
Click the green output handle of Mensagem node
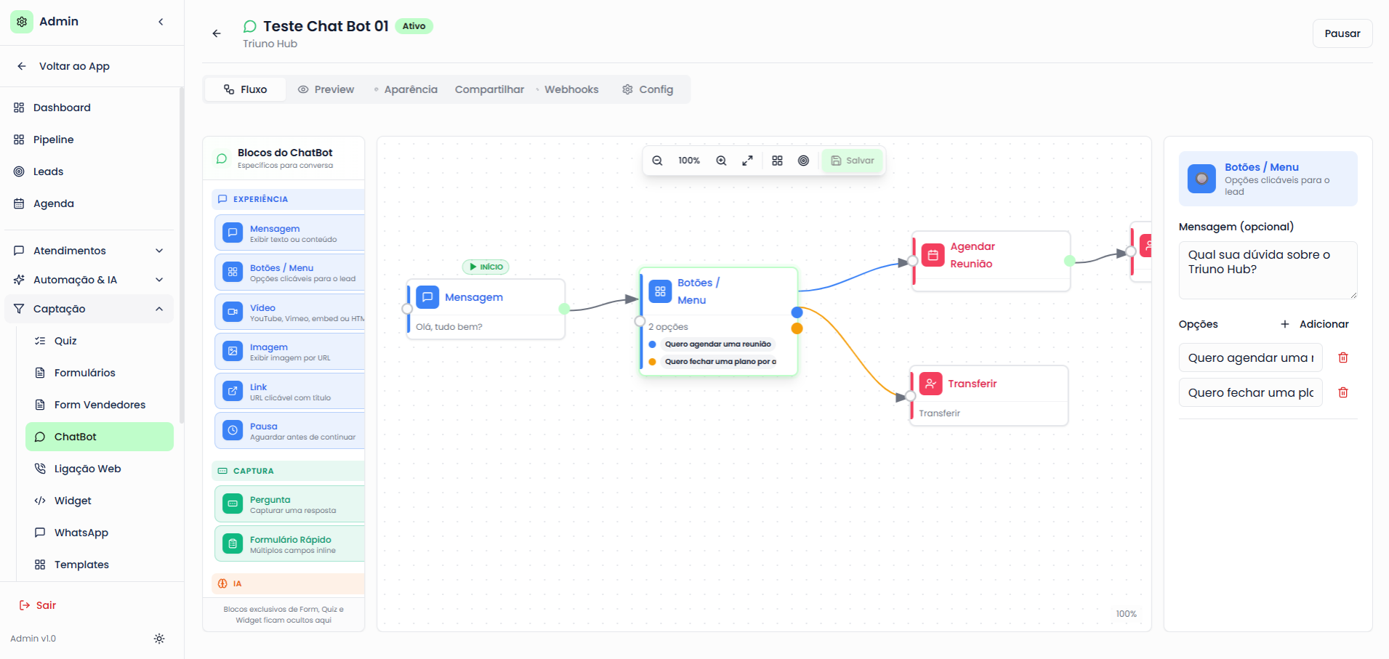564,309
